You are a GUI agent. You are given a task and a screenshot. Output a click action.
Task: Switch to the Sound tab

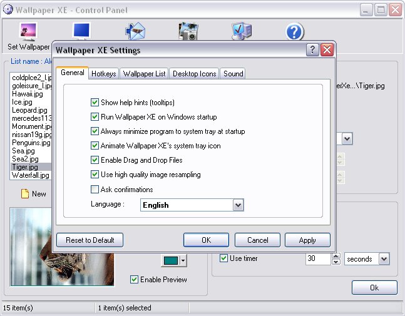pos(233,74)
